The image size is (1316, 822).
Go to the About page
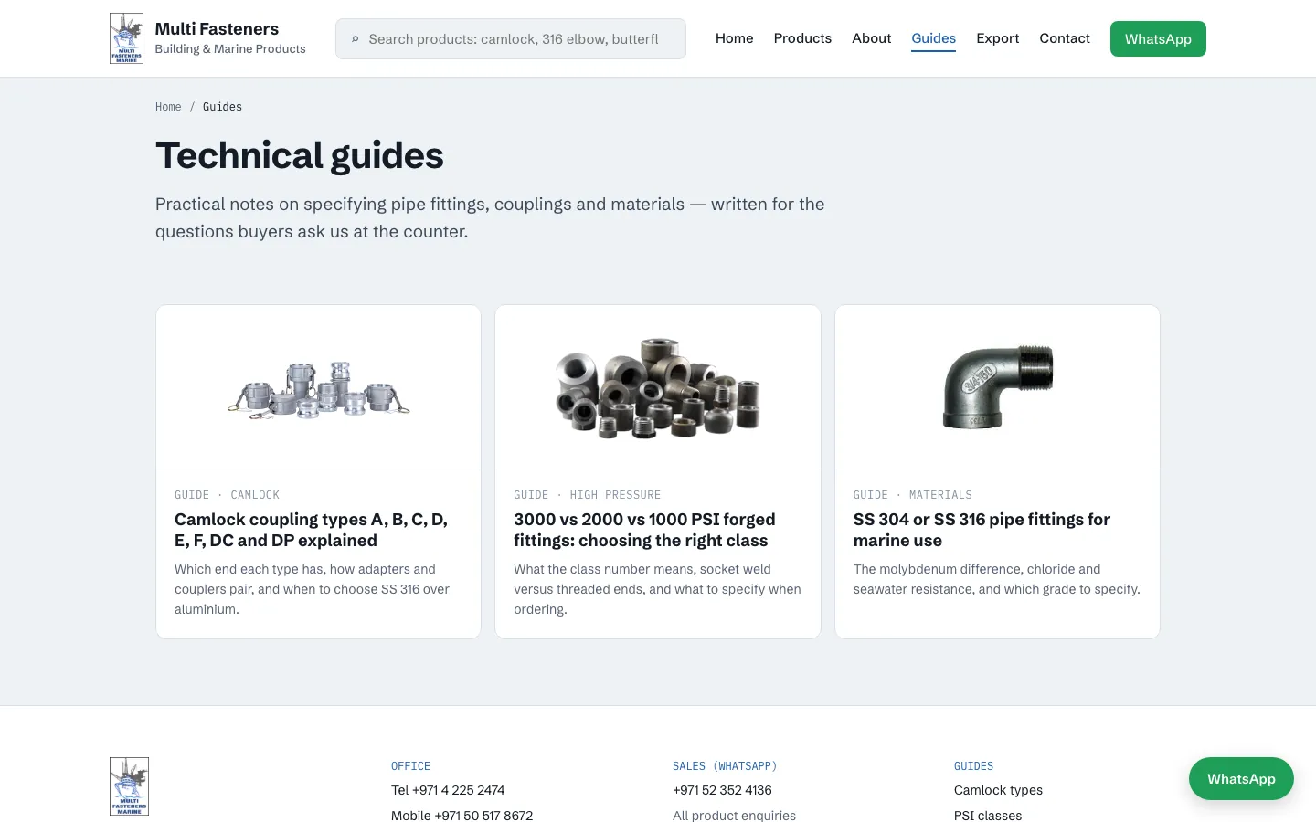point(871,38)
